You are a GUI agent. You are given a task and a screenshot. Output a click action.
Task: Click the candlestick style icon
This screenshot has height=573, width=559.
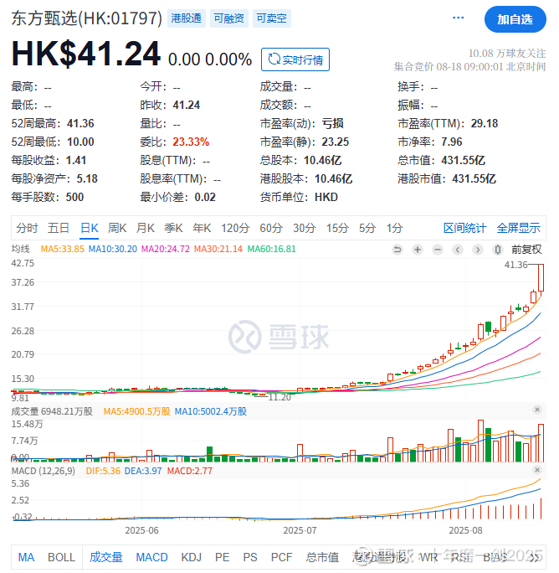tap(497, 250)
